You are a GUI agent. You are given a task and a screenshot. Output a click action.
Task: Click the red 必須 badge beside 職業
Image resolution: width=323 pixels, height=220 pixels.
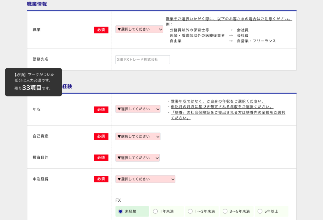[x=101, y=30]
